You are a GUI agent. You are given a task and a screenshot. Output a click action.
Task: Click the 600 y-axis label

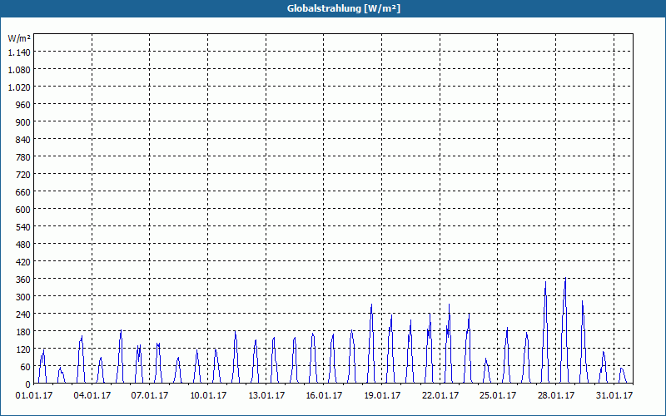[23, 210]
